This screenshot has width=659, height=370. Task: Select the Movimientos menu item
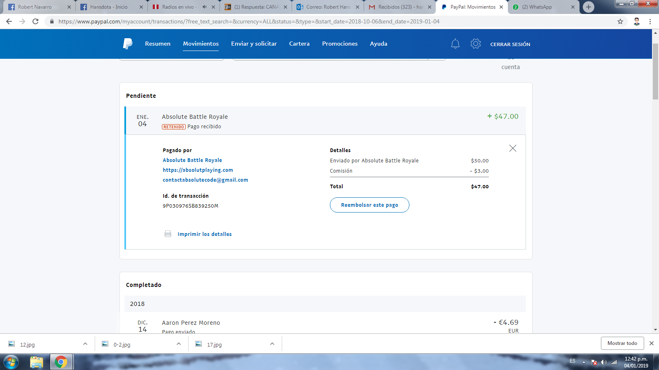(201, 44)
